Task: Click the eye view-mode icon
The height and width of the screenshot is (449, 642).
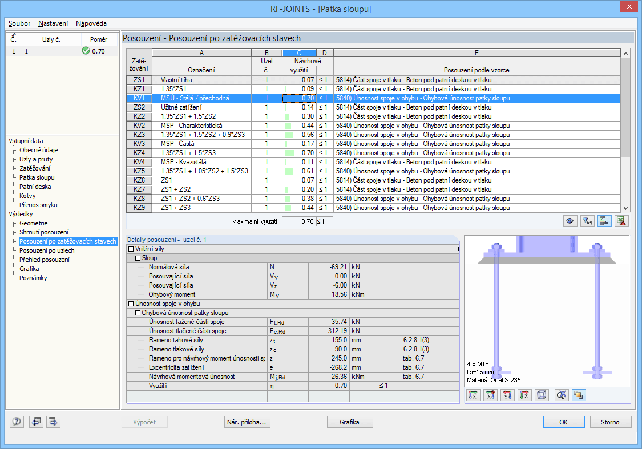Action: [570, 221]
